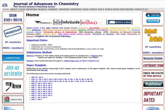Follow the Important Dates heading link
165x110 pixels.
pos(37,40)
